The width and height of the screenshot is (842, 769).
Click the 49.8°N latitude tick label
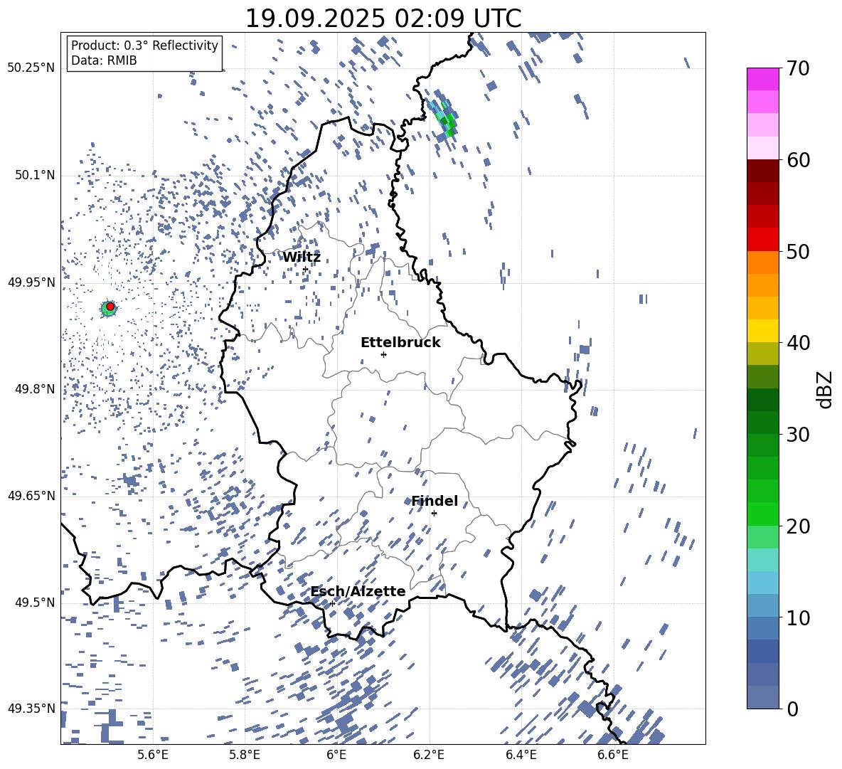(31, 389)
